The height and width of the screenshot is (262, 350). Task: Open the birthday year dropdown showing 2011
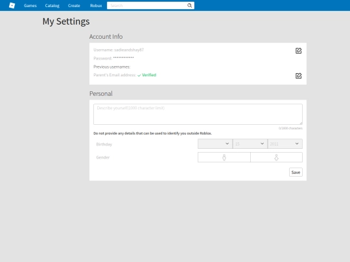(285, 144)
